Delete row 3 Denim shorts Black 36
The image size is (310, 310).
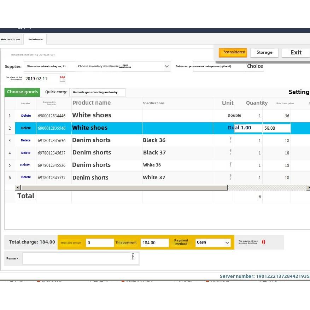click(26, 140)
